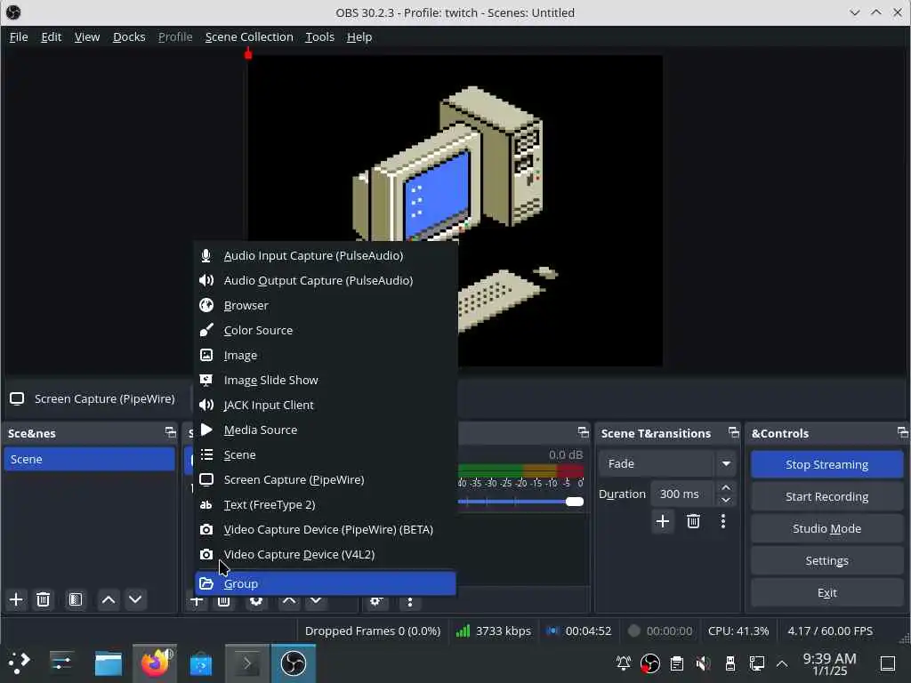Open the Tools menu
Viewport: 911px width, 683px height.
pos(320,37)
